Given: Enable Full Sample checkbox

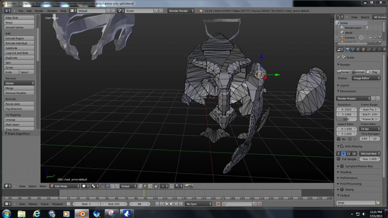Looking at the screenshot, I should coord(338,159).
